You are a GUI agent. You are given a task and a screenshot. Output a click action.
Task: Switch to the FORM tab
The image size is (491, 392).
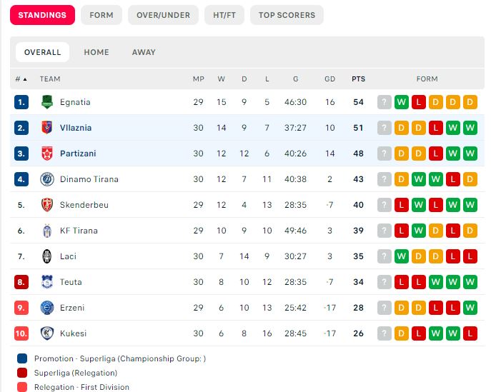[x=101, y=15]
